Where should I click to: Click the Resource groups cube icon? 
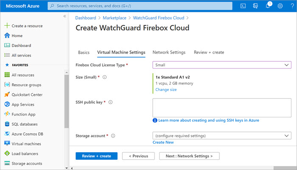click(7, 85)
